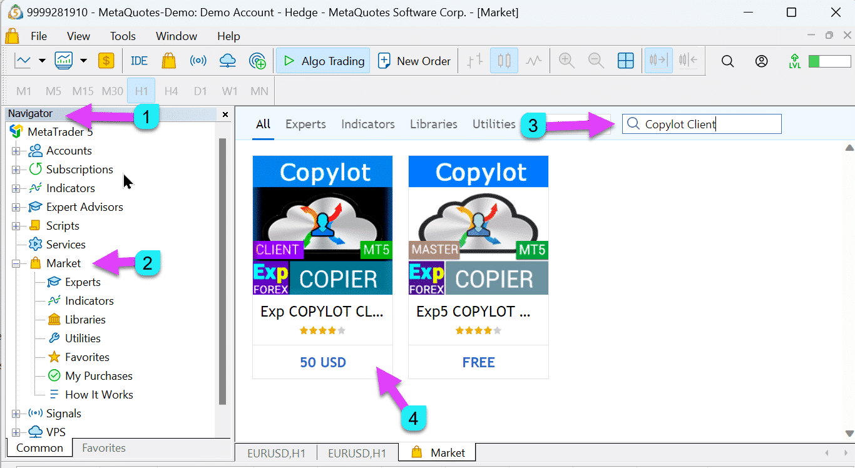The width and height of the screenshot is (855, 468).
Task: Select the candlestick chart type icon
Action: (504, 61)
